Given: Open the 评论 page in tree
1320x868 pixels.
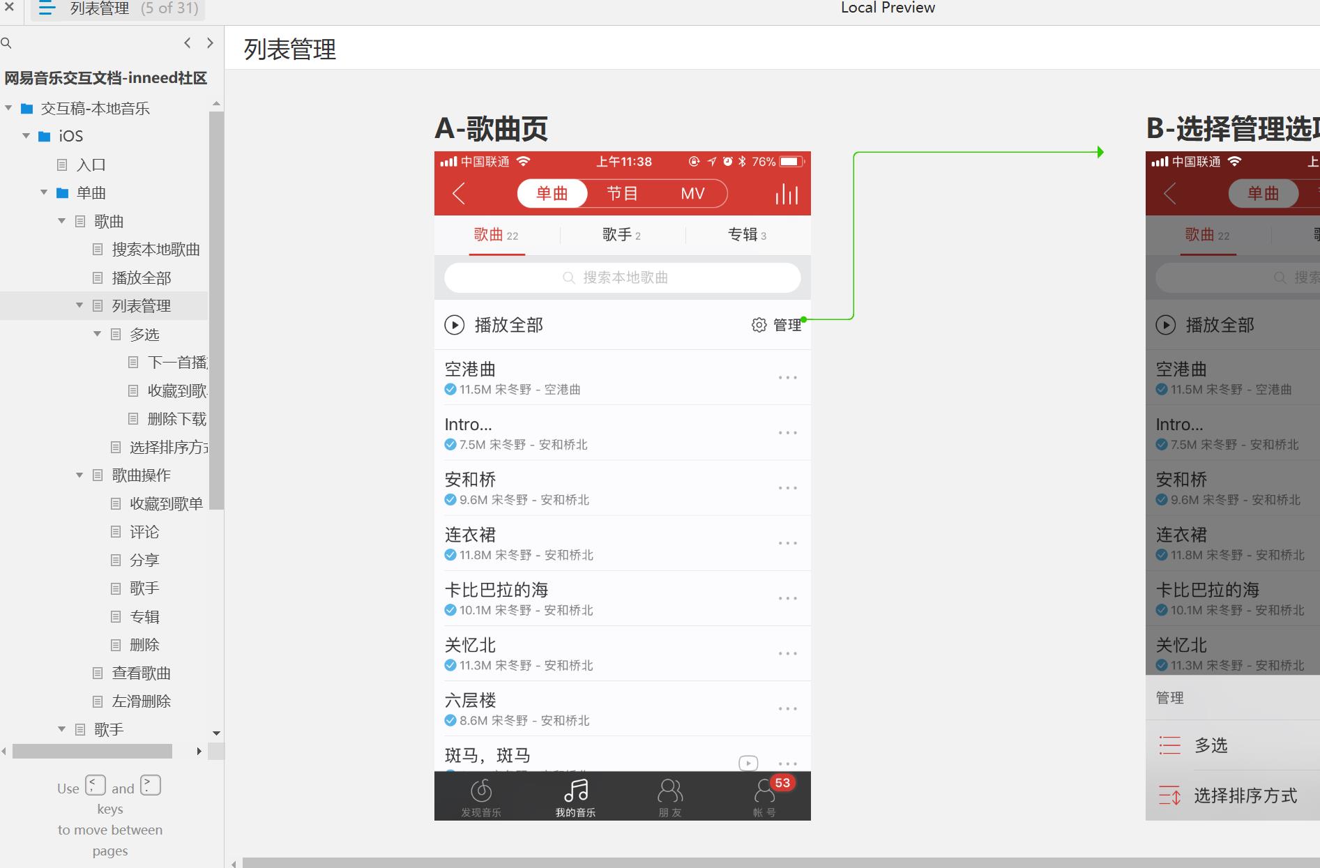Looking at the screenshot, I should click(x=144, y=532).
